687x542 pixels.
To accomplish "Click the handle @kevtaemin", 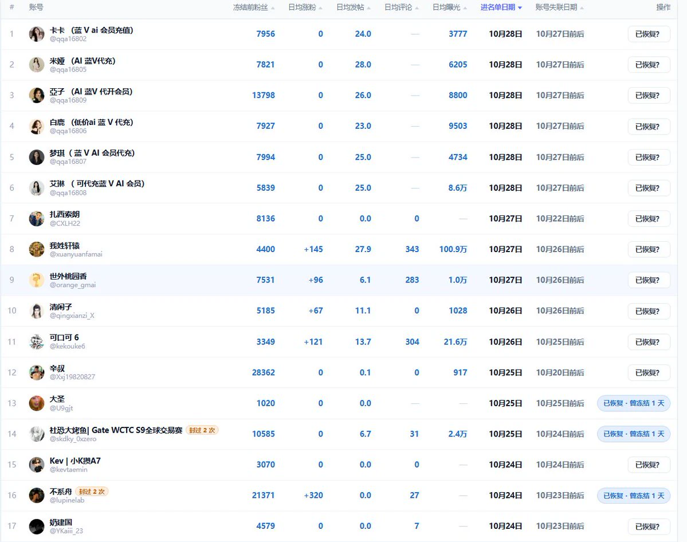I will (x=68, y=469).
